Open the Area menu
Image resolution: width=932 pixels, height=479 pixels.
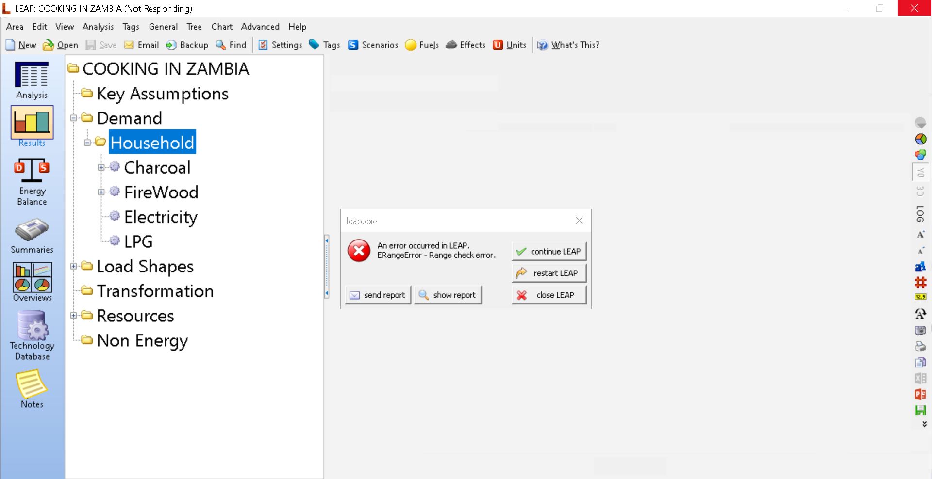click(x=15, y=27)
